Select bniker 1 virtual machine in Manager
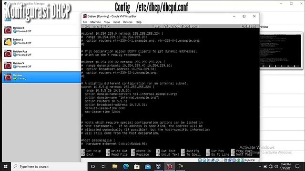The width and height of the screenshot is (305, 171). tap(41, 41)
